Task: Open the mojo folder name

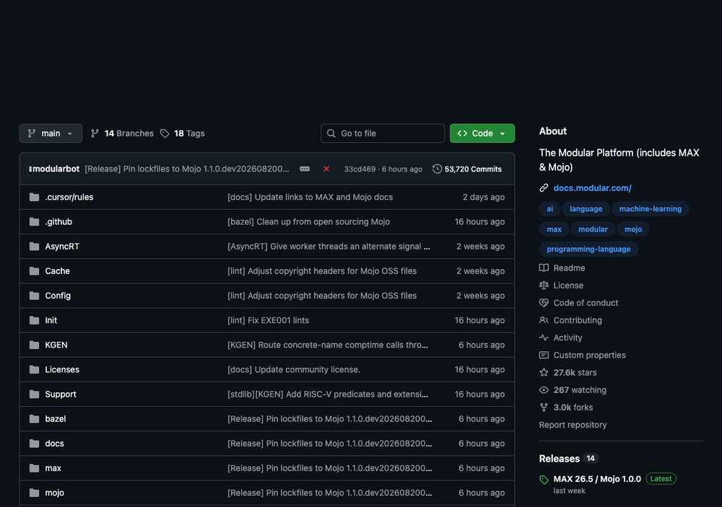Action: click(54, 493)
